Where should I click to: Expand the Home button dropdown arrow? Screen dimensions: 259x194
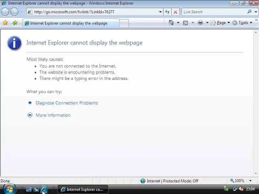(178, 23)
